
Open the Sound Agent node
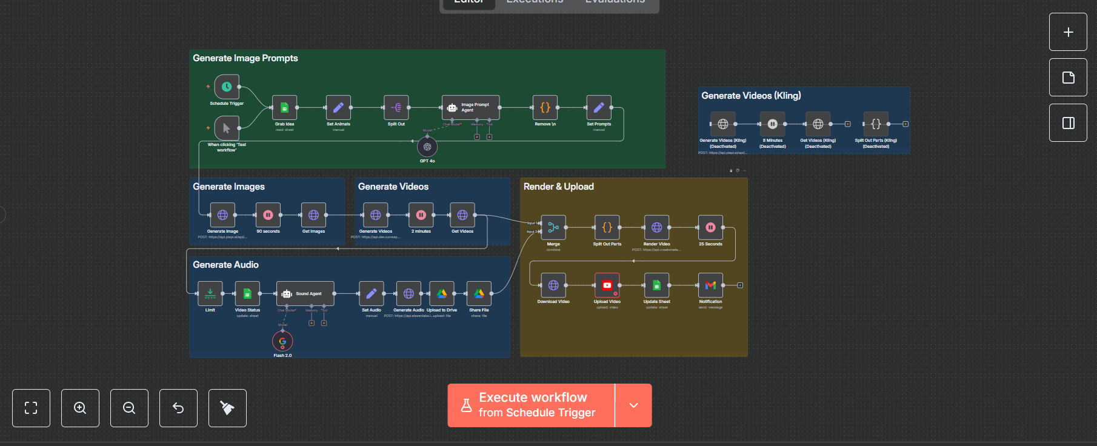305,293
